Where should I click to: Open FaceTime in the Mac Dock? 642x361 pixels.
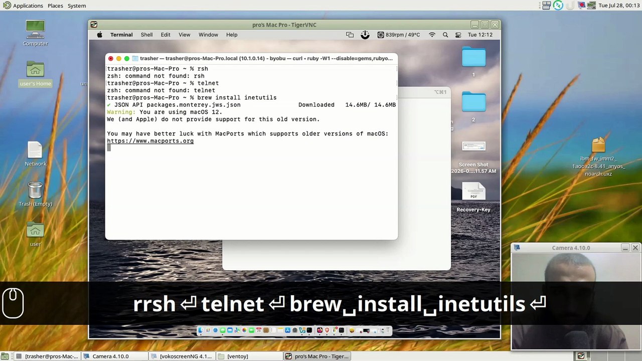click(x=251, y=330)
